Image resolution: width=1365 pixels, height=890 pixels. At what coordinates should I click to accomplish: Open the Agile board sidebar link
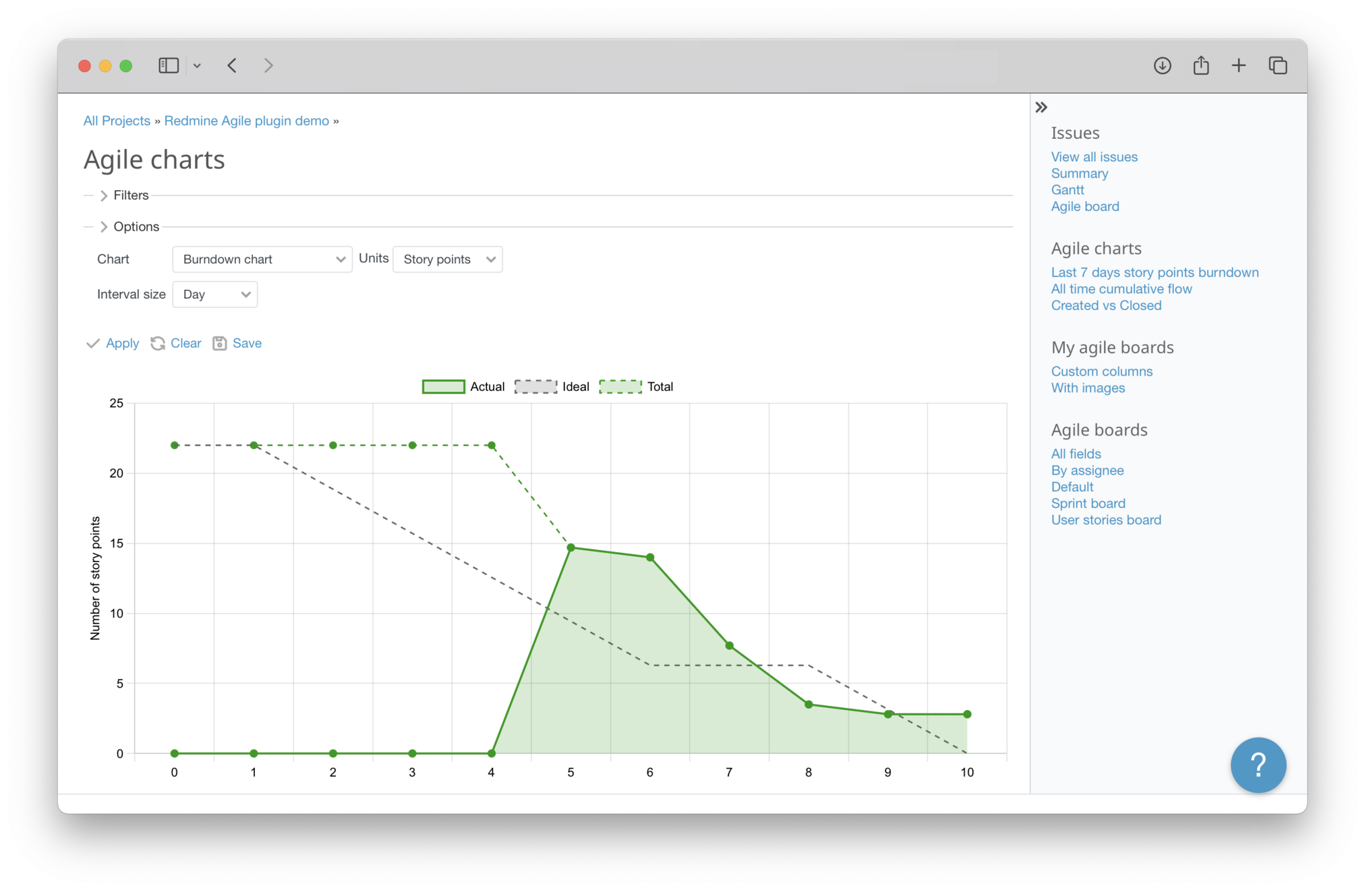coord(1084,206)
